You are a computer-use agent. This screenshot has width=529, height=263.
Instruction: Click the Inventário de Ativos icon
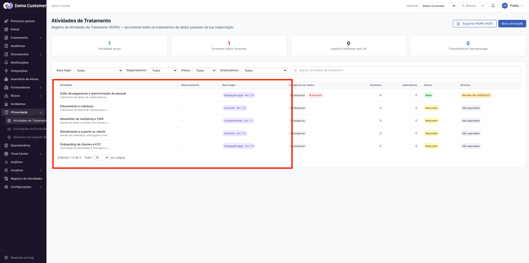click(6, 79)
